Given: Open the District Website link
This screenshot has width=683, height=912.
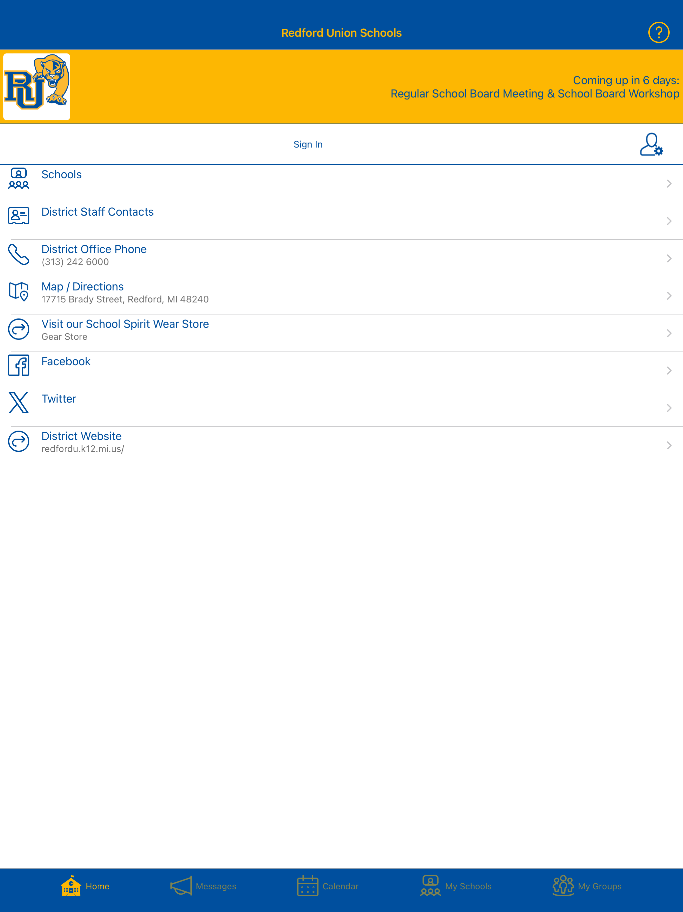Looking at the screenshot, I should pos(341,445).
